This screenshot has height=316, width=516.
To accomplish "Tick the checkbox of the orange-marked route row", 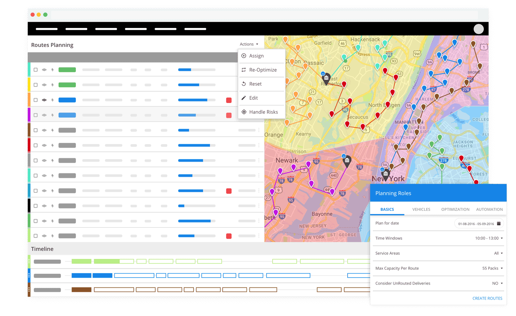I will 36,100.
